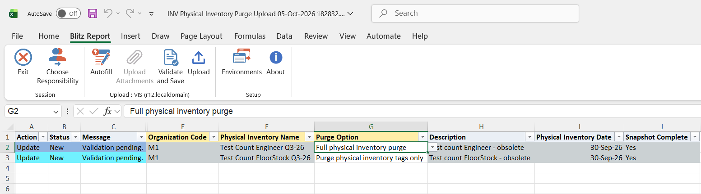This screenshot has height=194, width=701.
Task: Open the Physical Inventory Name filter
Action: click(309, 137)
